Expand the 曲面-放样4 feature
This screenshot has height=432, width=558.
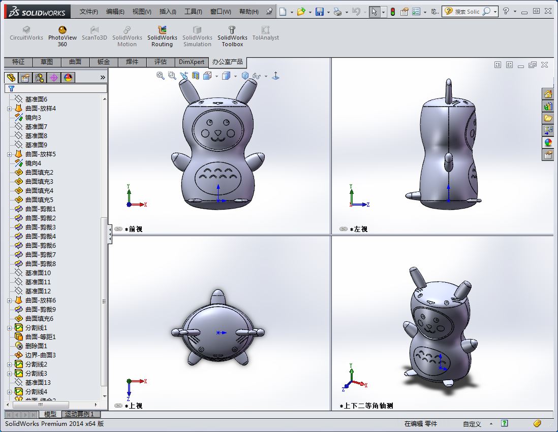[9, 109]
